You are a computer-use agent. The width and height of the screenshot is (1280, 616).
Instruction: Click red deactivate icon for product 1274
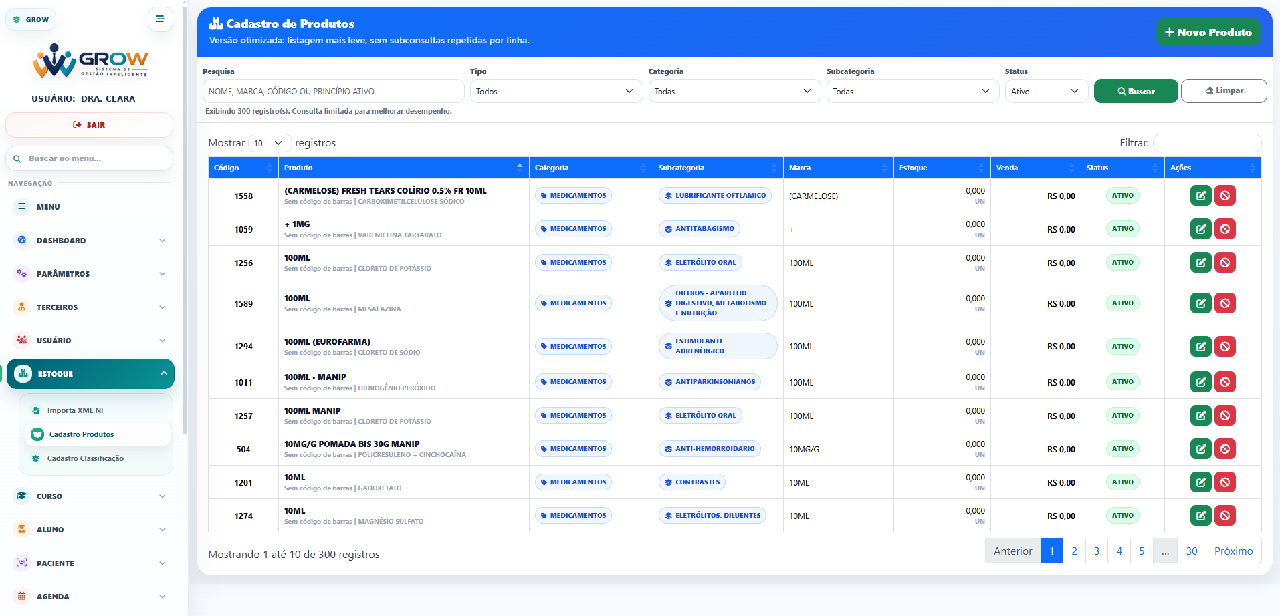1224,516
